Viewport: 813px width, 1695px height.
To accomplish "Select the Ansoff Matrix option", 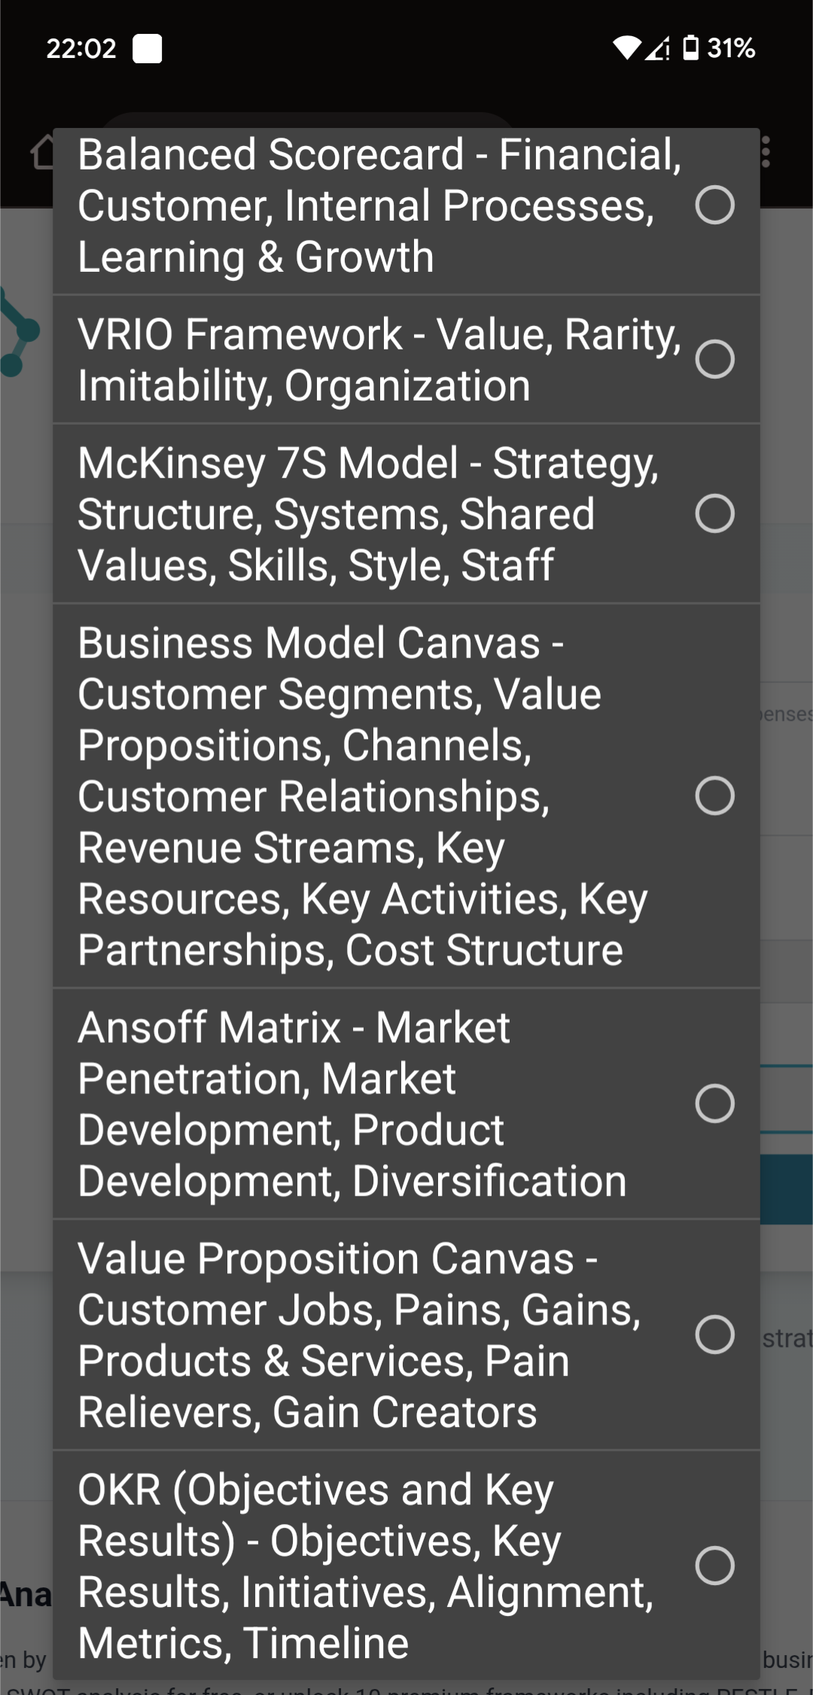I will (x=715, y=1103).
